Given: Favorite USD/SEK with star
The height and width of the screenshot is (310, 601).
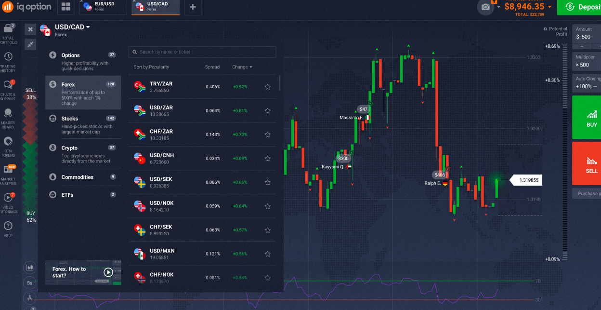Looking at the screenshot, I should pyautogui.click(x=267, y=182).
